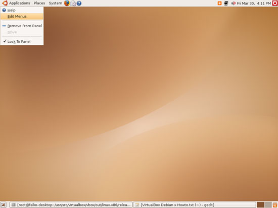
Task: Select Edit Menus from context menu
Action: click(22, 17)
